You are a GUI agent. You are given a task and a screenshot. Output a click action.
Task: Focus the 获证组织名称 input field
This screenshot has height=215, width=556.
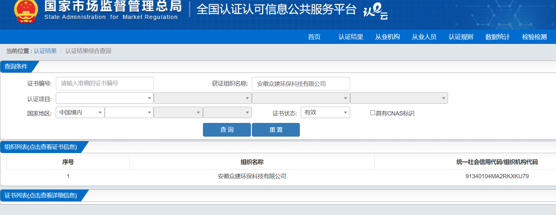click(x=301, y=84)
